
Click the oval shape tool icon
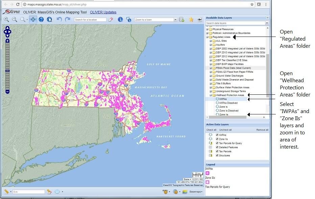coord(57,192)
